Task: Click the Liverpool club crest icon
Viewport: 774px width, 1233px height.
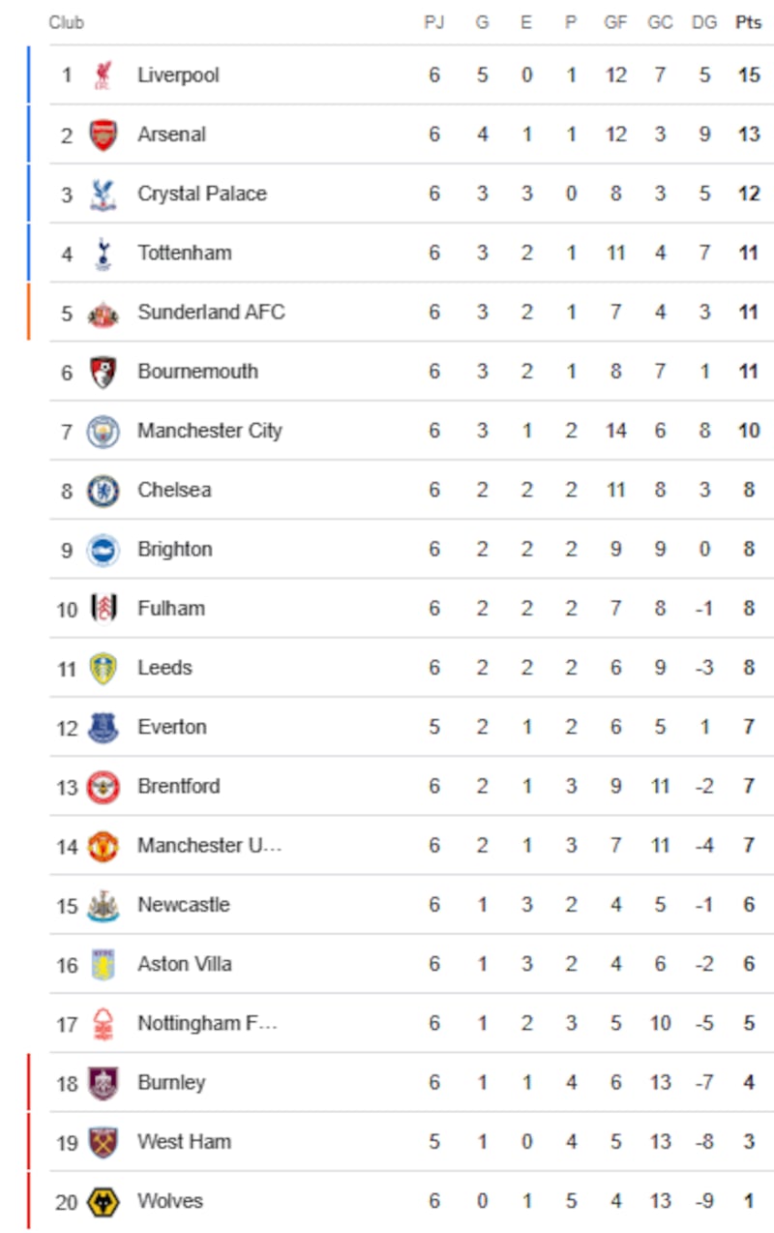Action: click(x=104, y=75)
